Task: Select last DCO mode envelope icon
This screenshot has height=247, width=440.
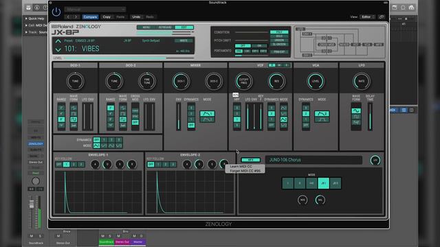Action: point(119,145)
